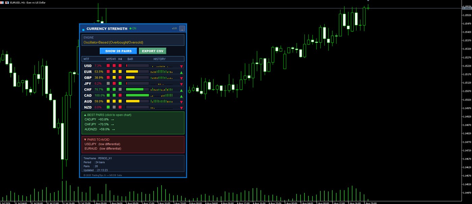Screen dimensions: 472x204
Task: Click the Timeframe PERIOD_H1 line
Action: pos(98,158)
